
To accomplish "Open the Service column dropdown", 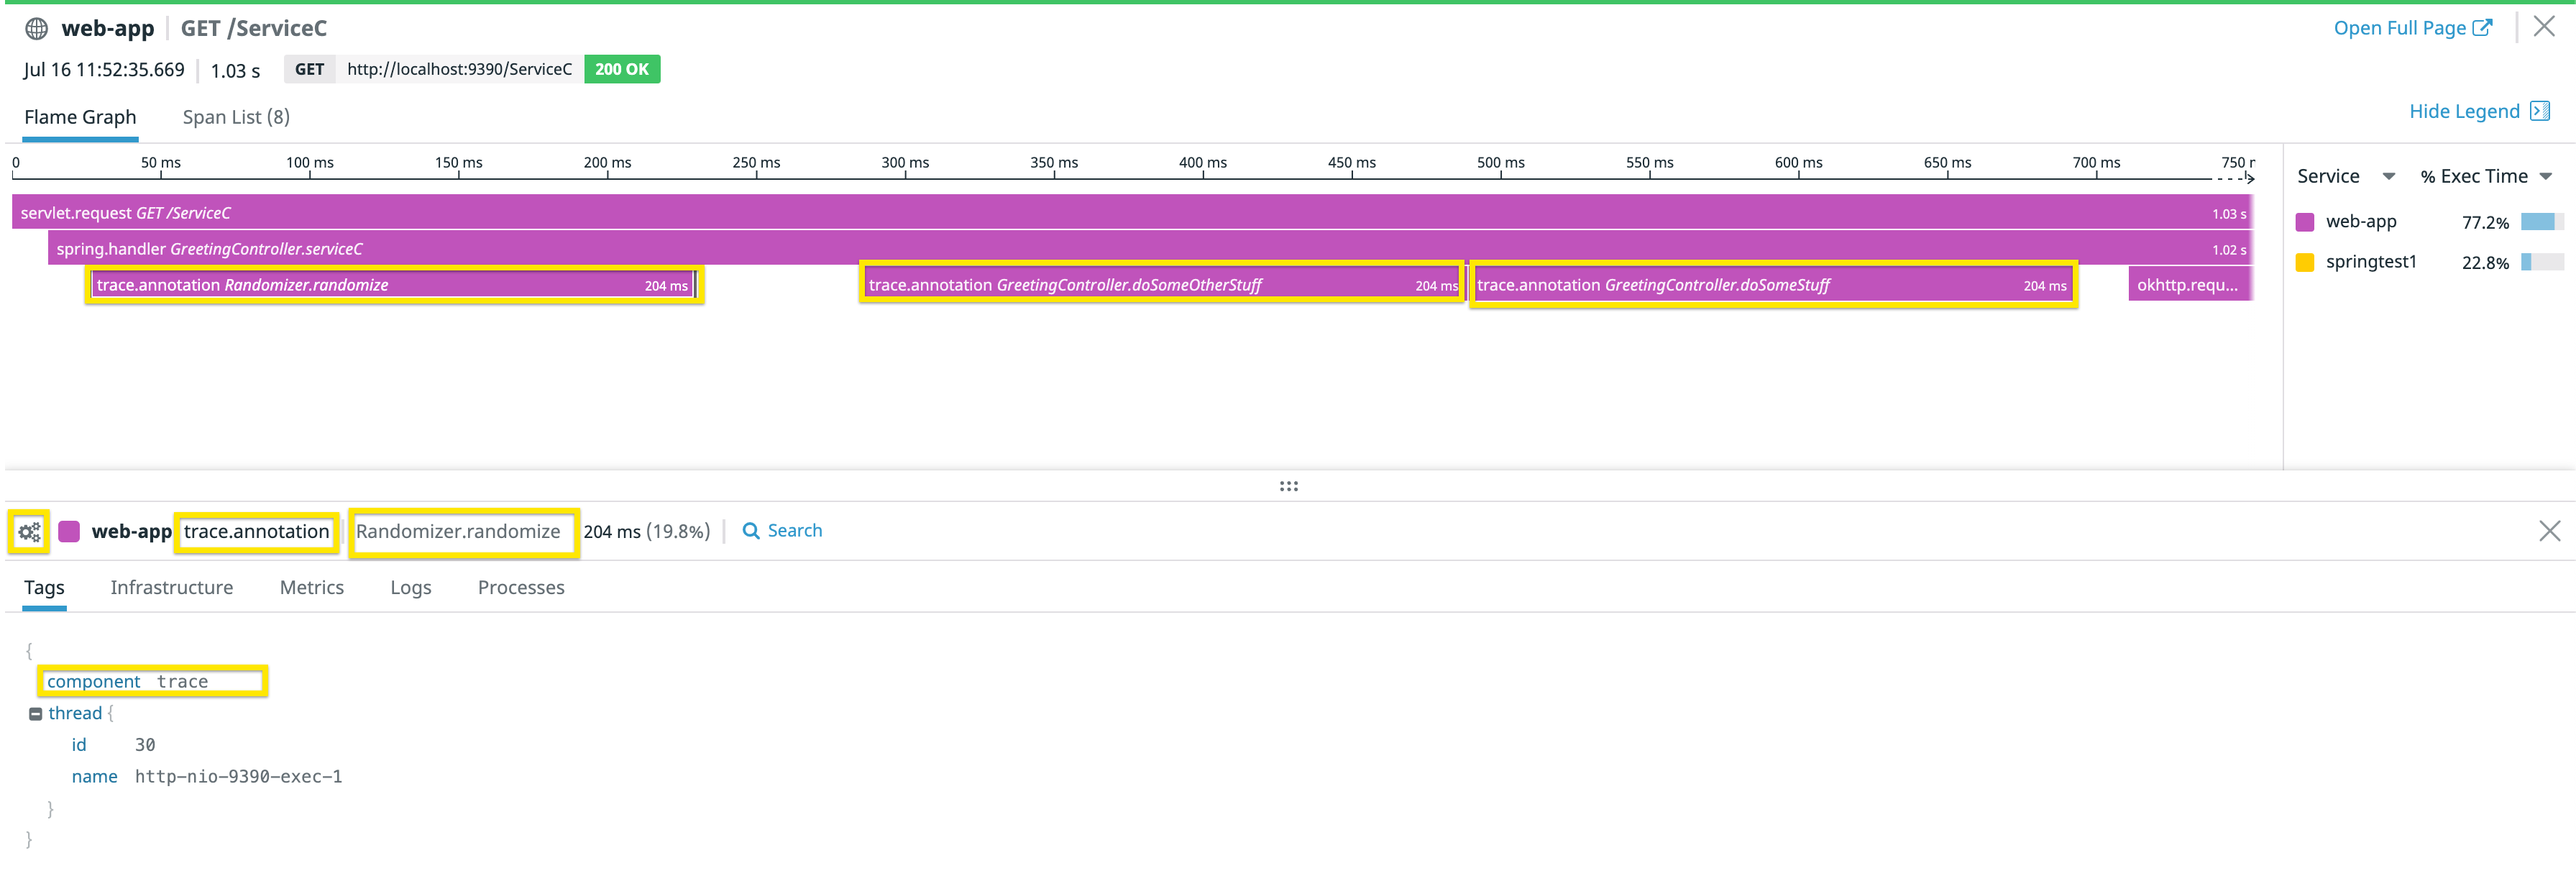I will (x=2389, y=175).
